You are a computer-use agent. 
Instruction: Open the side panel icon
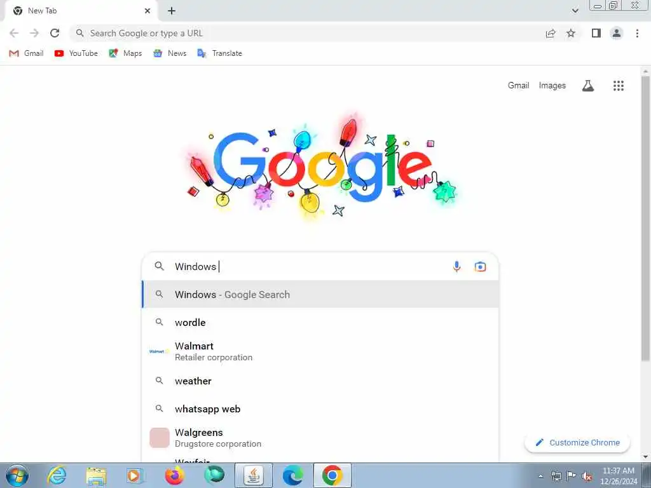pos(596,33)
